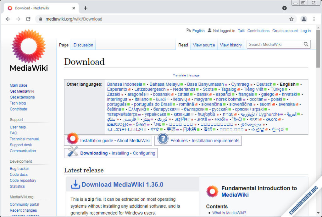
Task: Open About MediaWiki link
Action: coord(133,141)
